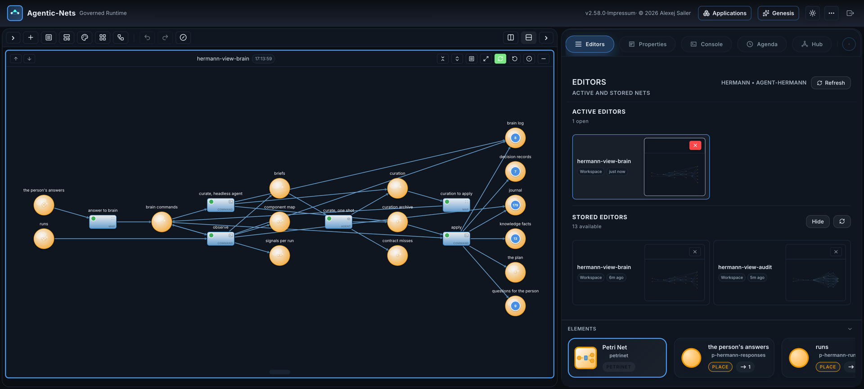Switch to side-by-side split layout
Viewport: 864px width, 389px height.
(511, 38)
